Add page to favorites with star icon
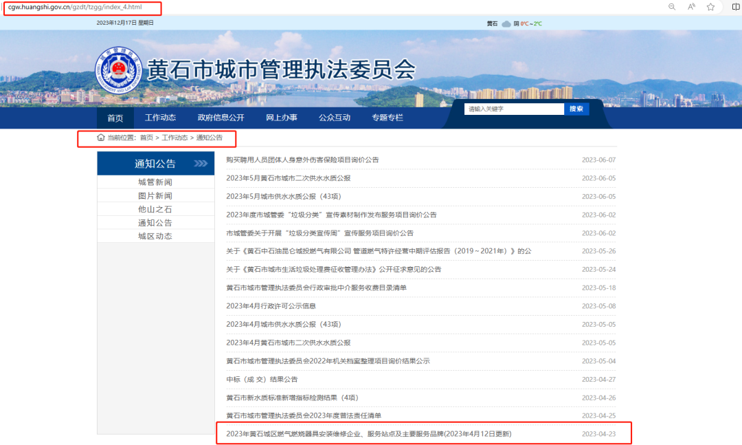The image size is (742, 445). pyautogui.click(x=710, y=7)
